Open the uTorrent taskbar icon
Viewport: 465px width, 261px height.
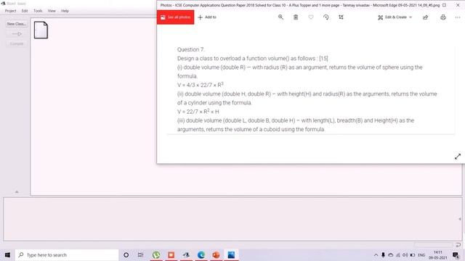click(156, 254)
